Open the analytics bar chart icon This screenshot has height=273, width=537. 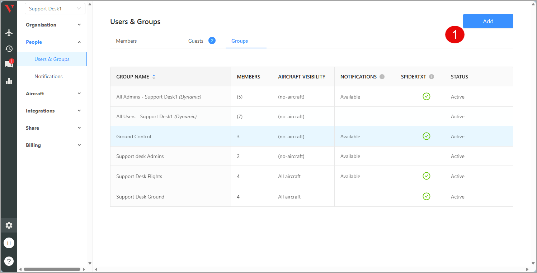(x=9, y=81)
